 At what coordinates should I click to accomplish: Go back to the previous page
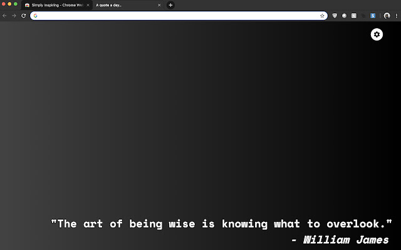point(4,16)
